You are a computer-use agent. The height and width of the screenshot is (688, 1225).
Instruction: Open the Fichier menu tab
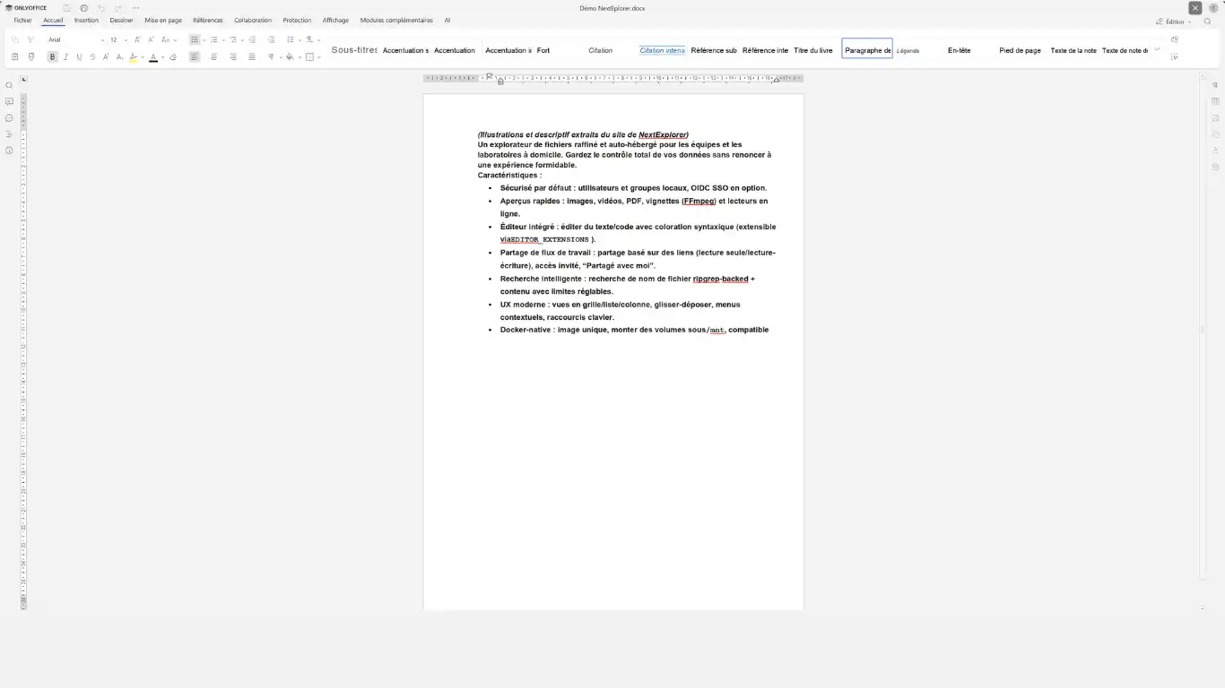22,20
